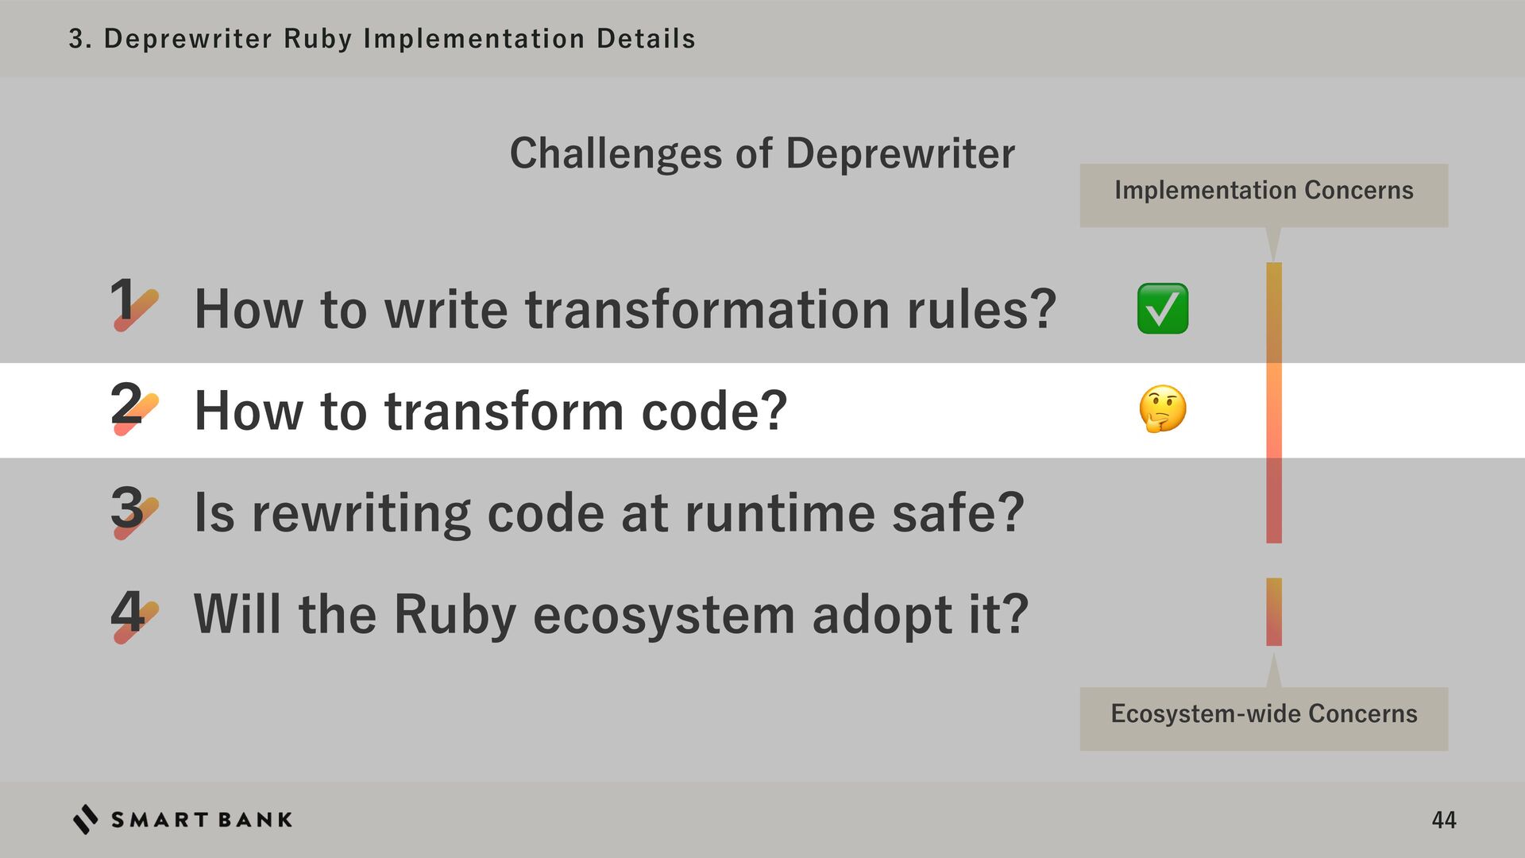Click the slide page number 44
This screenshot has width=1525, height=858.
click(1443, 820)
